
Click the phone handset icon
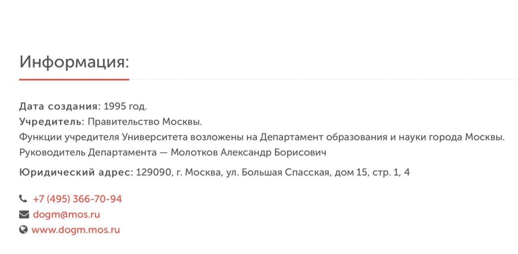click(x=23, y=198)
